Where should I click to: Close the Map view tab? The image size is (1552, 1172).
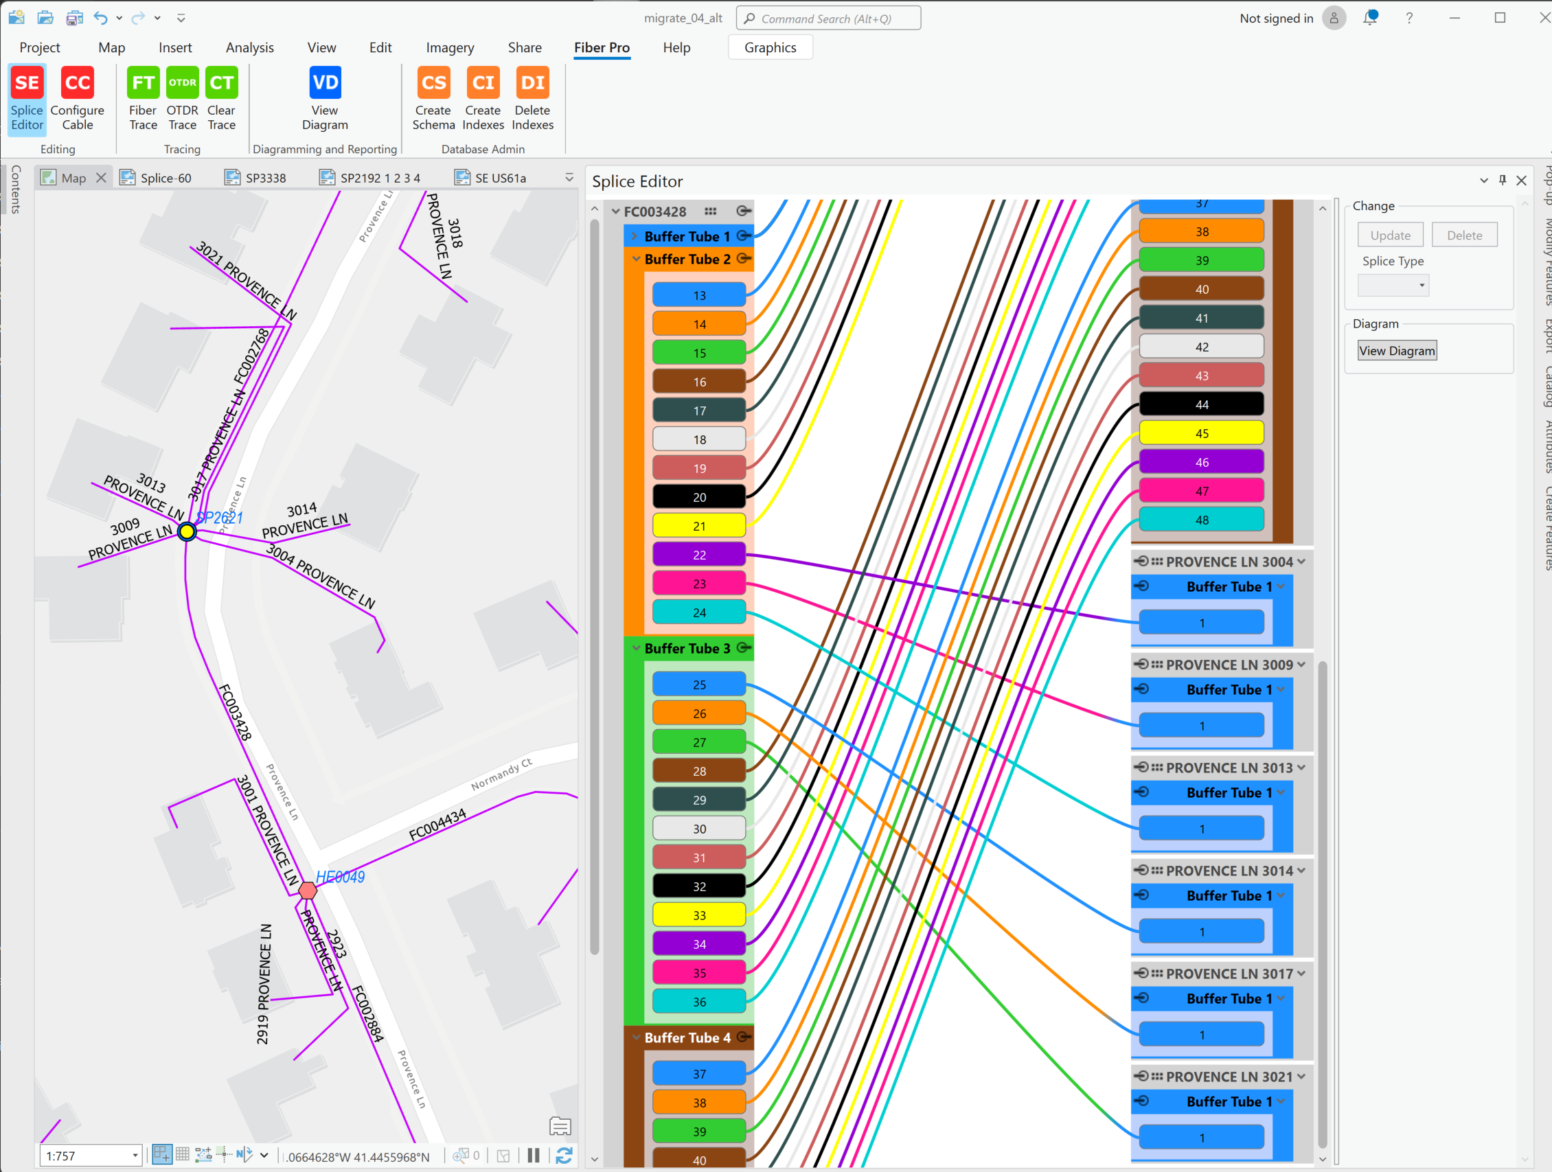click(x=101, y=178)
